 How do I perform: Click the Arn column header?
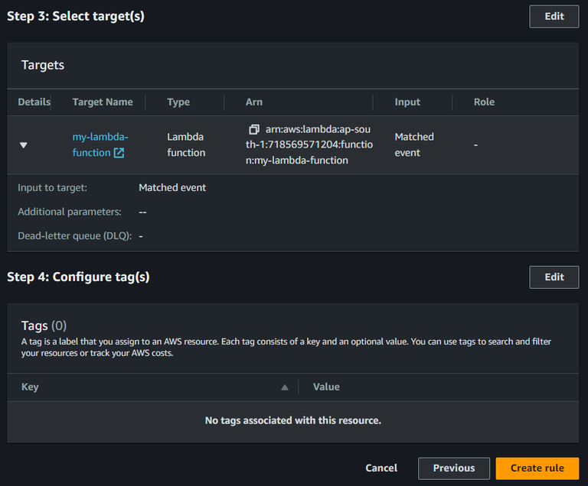pyautogui.click(x=254, y=102)
